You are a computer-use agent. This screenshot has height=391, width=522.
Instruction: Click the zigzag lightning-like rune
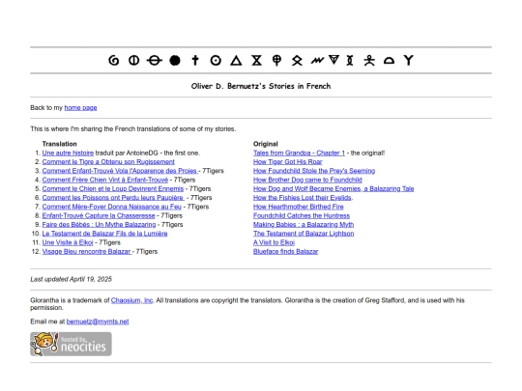(317, 61)
